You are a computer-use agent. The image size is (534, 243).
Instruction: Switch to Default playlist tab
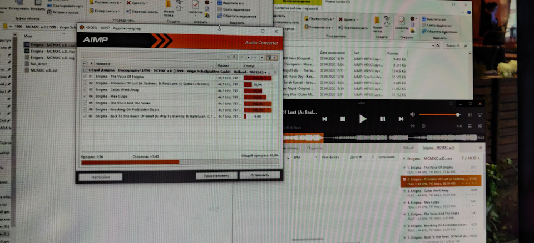[408, 148]
